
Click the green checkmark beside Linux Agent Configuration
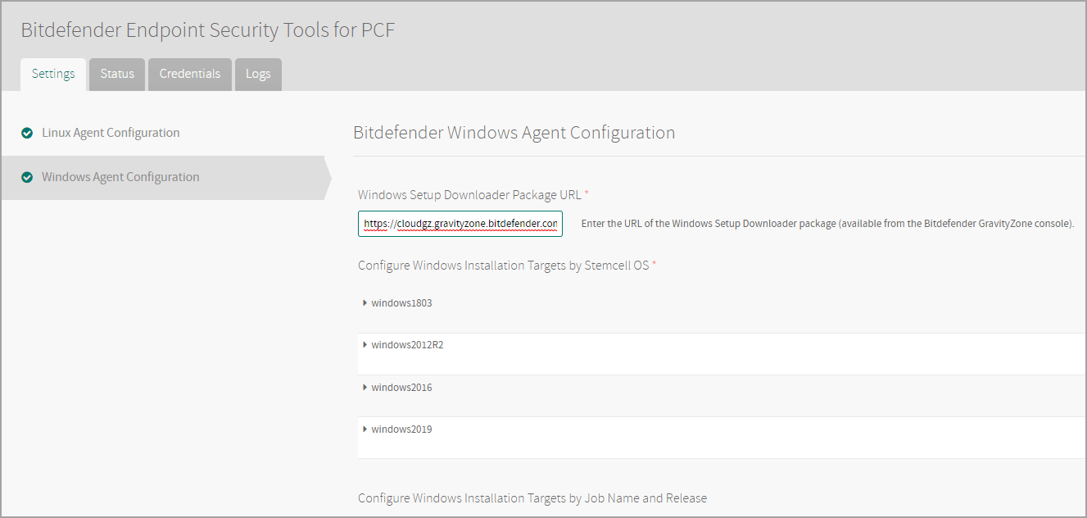27,132
